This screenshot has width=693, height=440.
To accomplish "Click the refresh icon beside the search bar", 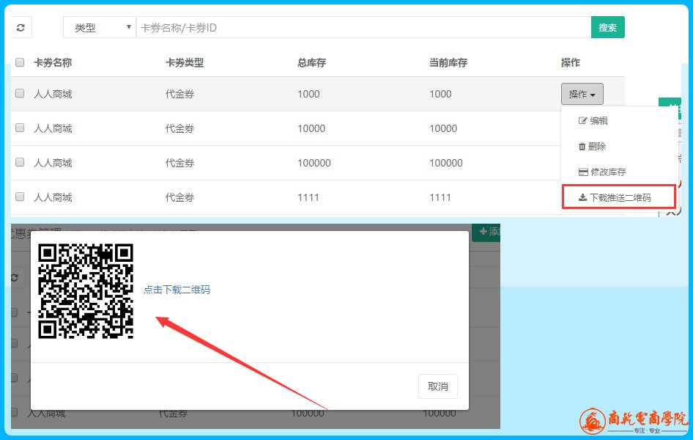I will click(x=21, y=28).
